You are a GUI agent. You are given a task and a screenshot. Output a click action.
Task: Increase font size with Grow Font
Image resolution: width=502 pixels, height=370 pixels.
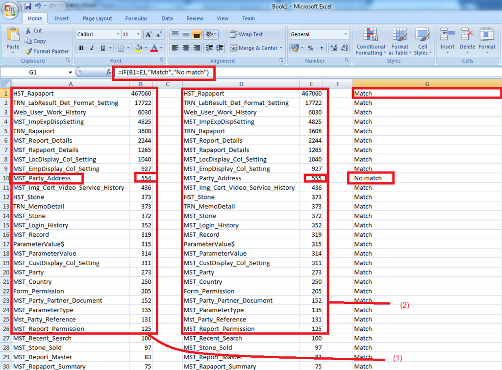click(x=148, y=35)
